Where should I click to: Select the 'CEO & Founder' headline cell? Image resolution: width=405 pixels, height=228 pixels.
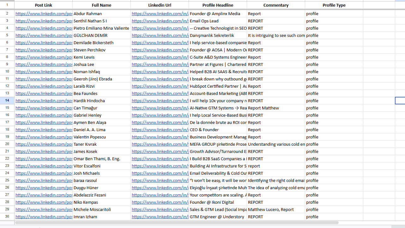point(218,130)
